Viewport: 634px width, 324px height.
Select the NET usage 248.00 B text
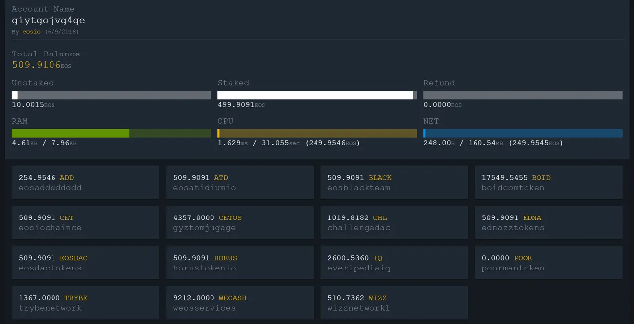(x=439, y=143)
